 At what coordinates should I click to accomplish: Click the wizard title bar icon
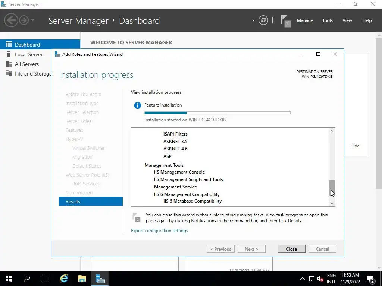click(57, 54)
